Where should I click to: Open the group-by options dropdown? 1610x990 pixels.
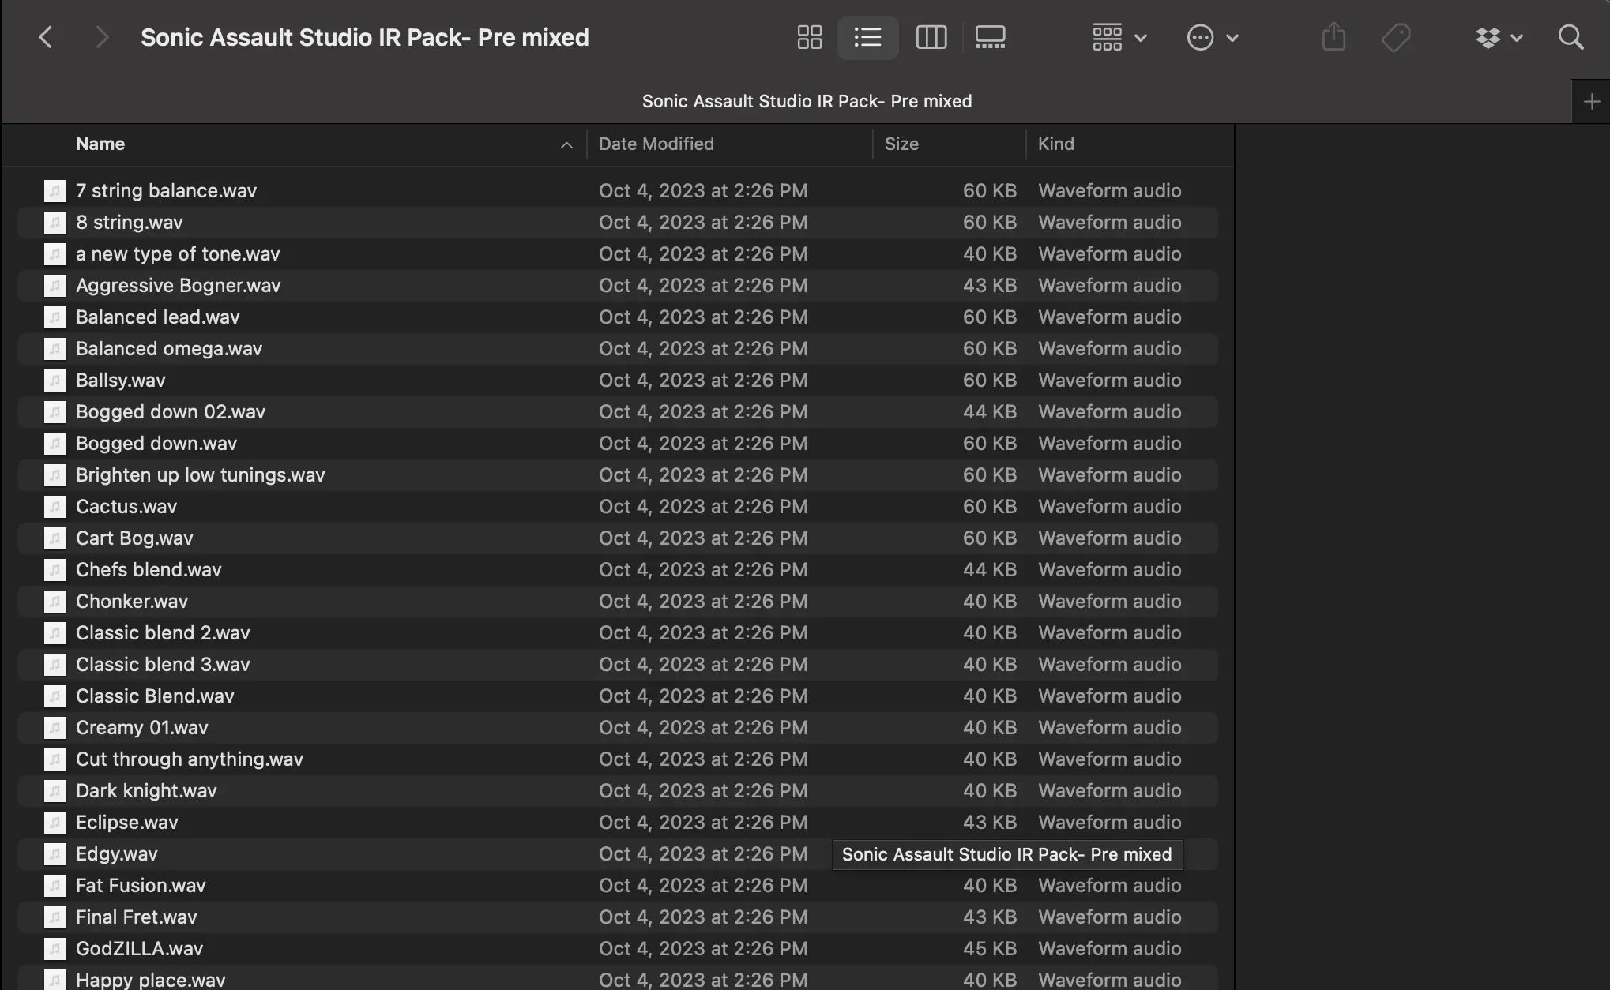[1119, 37]
